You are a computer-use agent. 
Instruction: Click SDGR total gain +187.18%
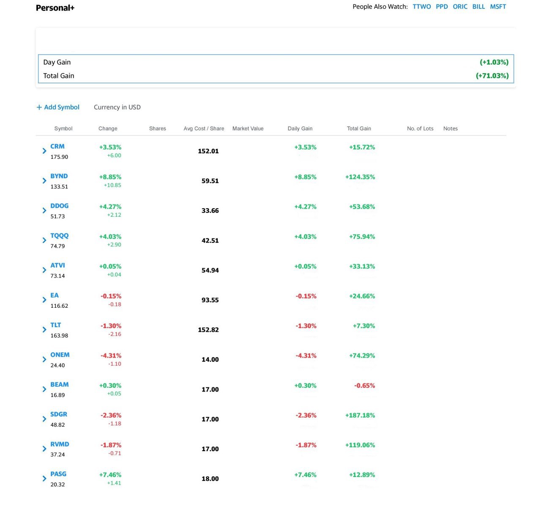tap(360, 415)
